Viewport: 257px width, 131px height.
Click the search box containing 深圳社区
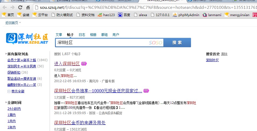[x=109, y=43]
